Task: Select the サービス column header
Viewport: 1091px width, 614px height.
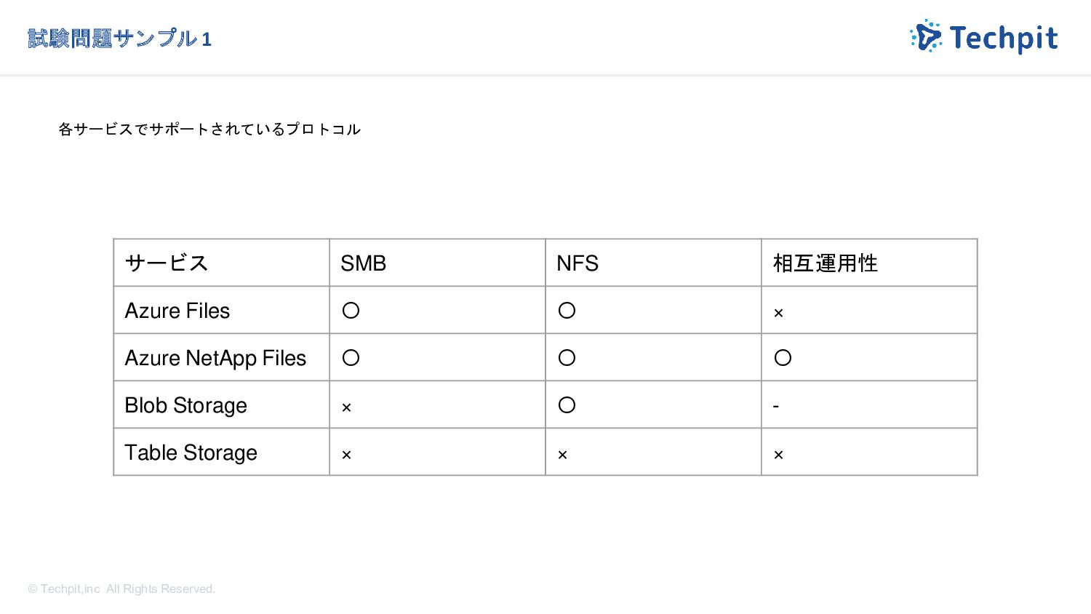Action: [167, 263]
